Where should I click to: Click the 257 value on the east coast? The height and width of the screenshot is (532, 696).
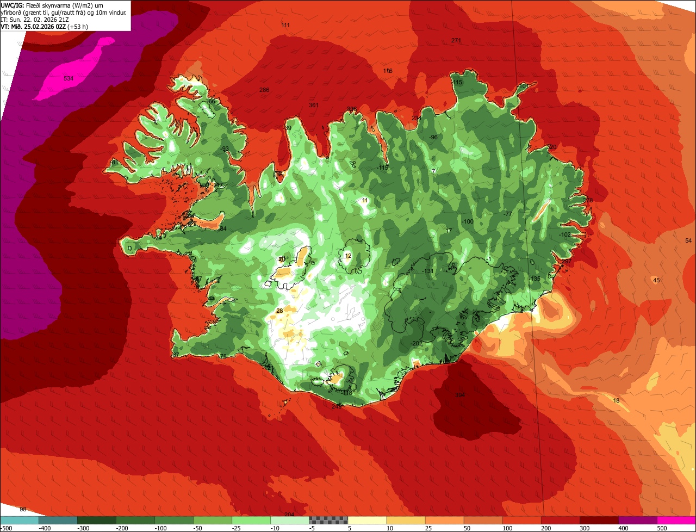566,262
